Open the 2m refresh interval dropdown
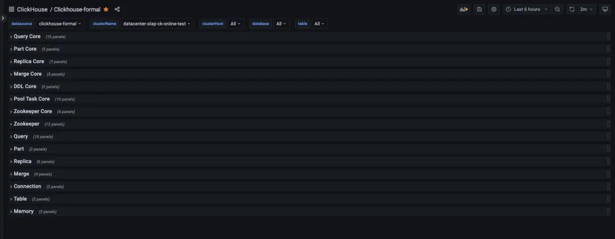Screen dimensions: 615x239 coord(587,10)
